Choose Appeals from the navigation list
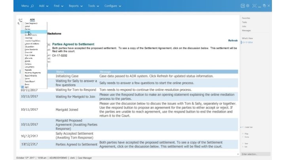Image resolution: width=285 pixels, height=160 pixels. 28,70
